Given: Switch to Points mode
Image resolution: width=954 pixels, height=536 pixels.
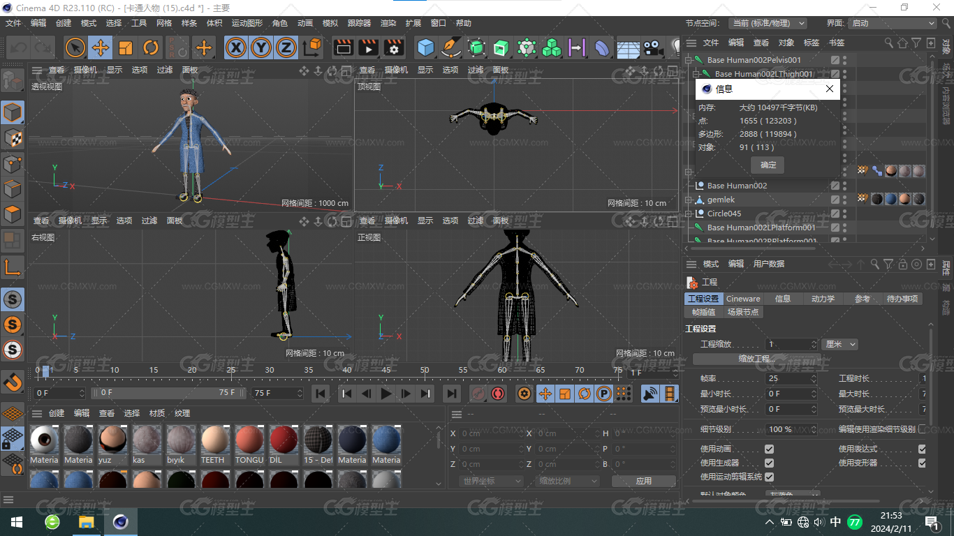Looking at the screenshot, I should click(x=13, y=163).
